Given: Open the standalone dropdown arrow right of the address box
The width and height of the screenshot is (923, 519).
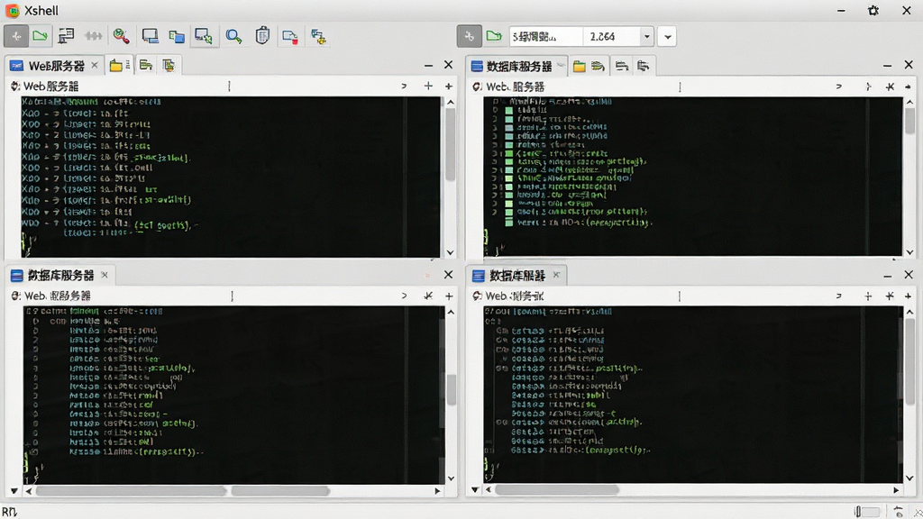Looking at the screenshot, I should (x=668, y=36).
